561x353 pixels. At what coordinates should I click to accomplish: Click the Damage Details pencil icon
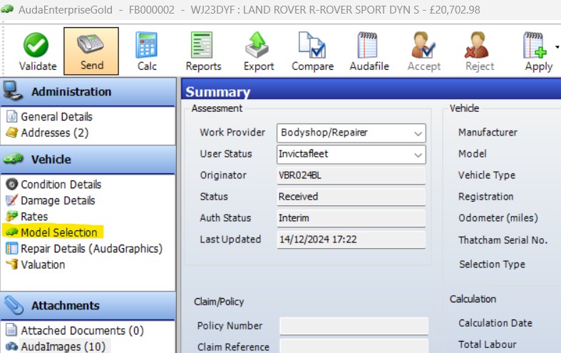(12, 200)
